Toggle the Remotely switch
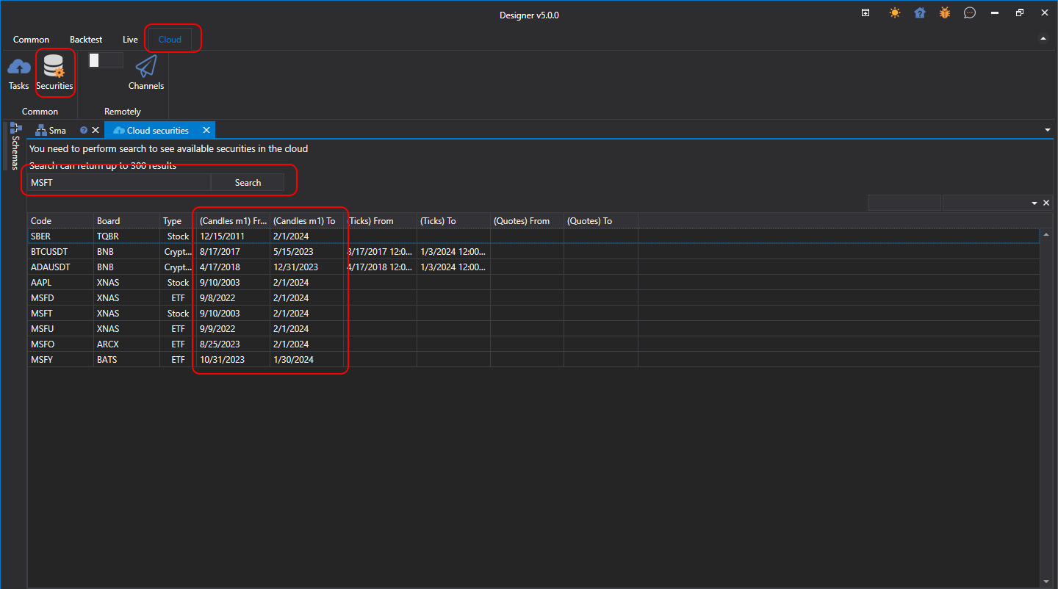Viewport: 1058px width, 589px height. point(105,60)
